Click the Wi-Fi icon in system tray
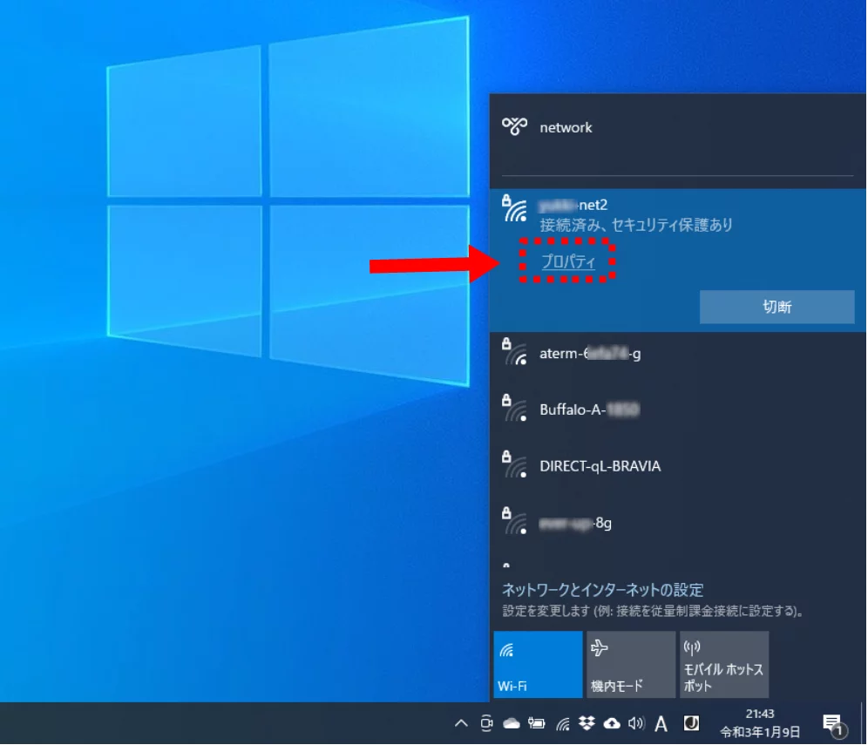 pos(563,723)
